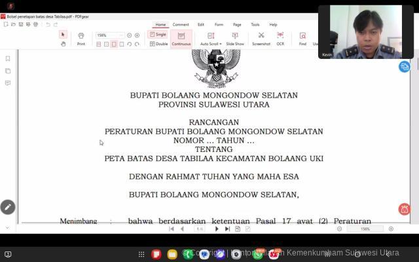Open the green phone app in taskbar

(x=188, y=254)
